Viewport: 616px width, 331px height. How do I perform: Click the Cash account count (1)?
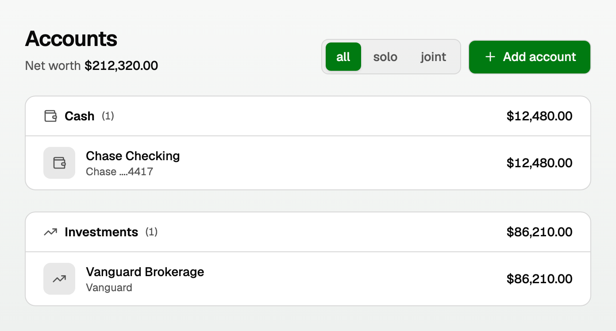(108, 116)
